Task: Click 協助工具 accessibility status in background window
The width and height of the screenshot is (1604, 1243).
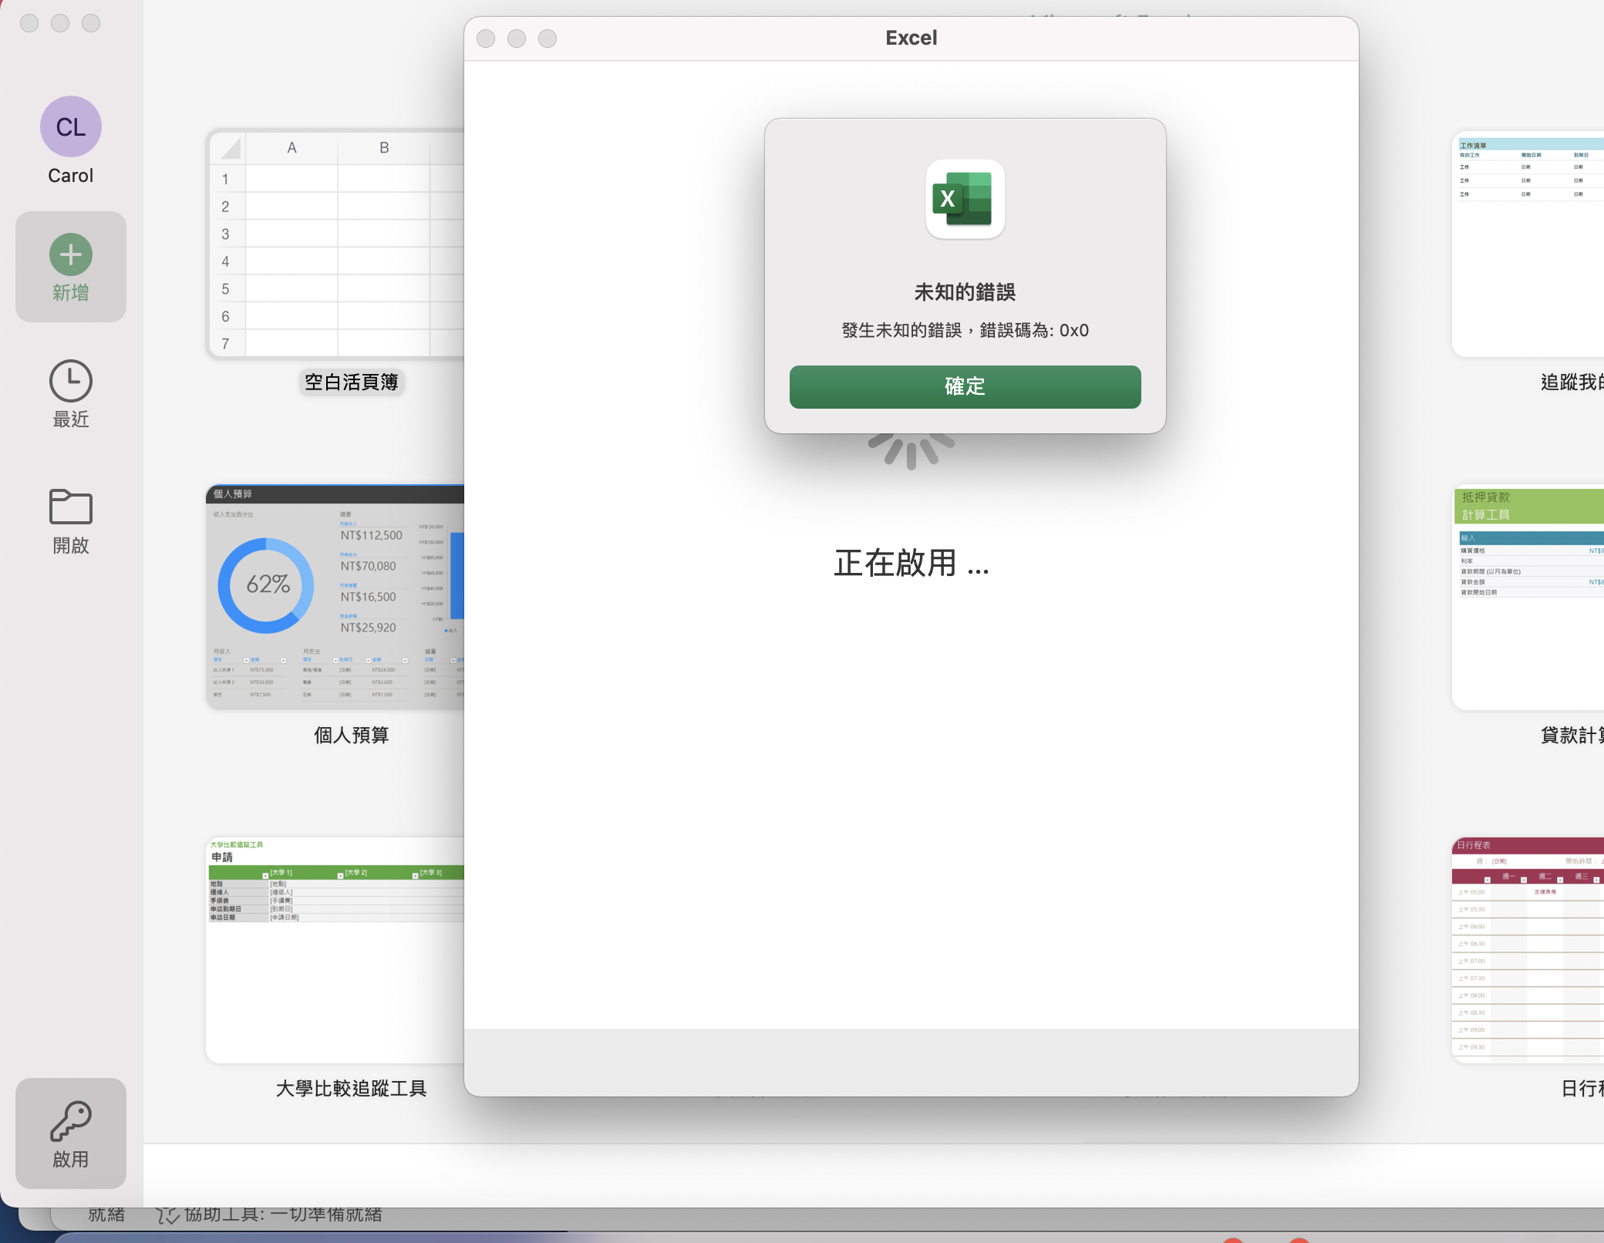Action: click(x=269, y=1214)
